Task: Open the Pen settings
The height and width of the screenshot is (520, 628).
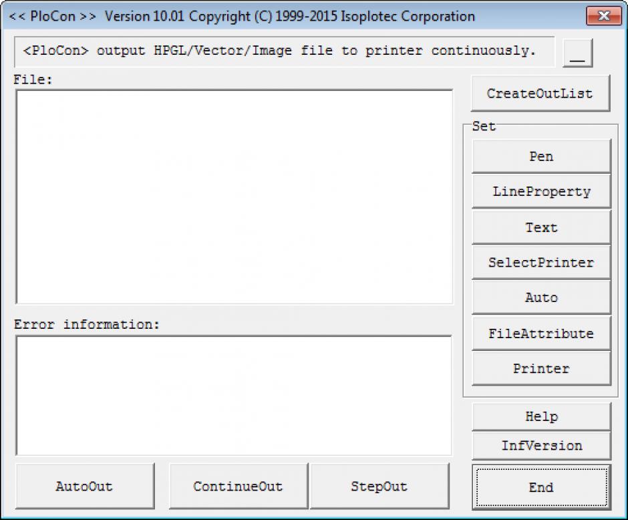Action: (x=542, y=156)
